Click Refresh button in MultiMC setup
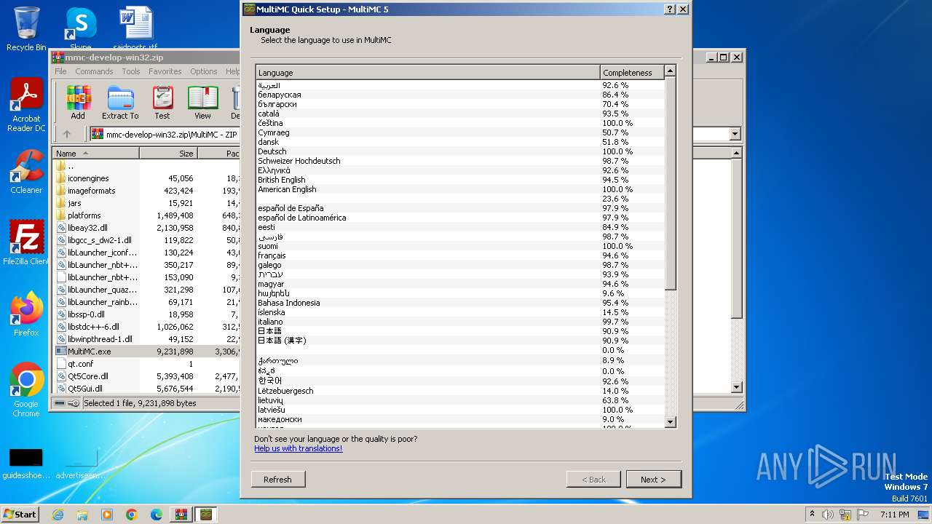This screenshot has height=524, width=932. coord(277,480)
